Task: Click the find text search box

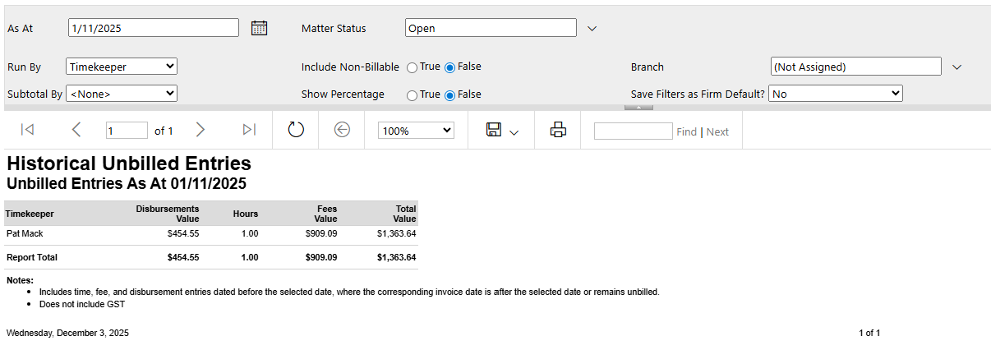Action: pos(633,131)
